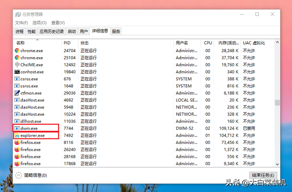Select the dwm.exe process name
292x192 pixels.
[x=29, y=128]
